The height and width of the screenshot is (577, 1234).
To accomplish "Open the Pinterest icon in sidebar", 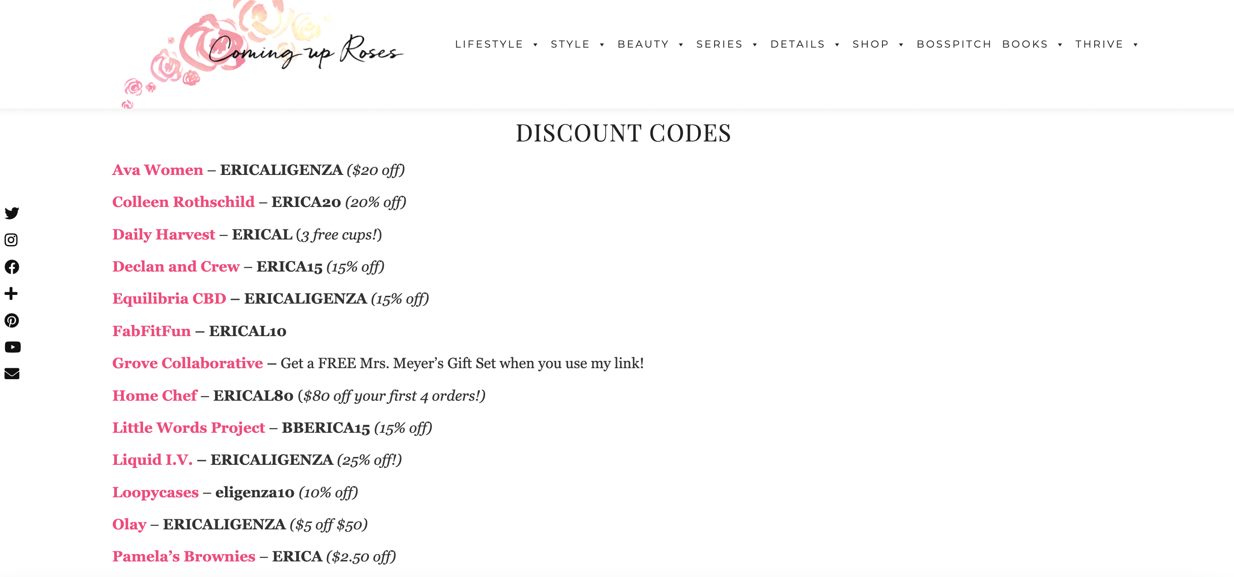I will click(12, 320).
